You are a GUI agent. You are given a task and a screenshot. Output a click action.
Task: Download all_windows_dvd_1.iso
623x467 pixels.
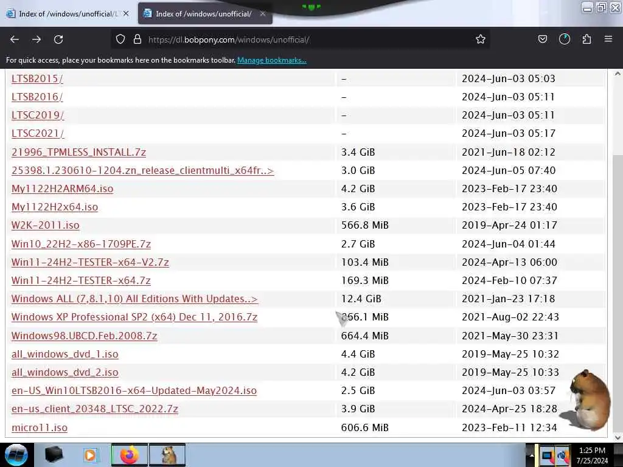(x=64, y=355)
